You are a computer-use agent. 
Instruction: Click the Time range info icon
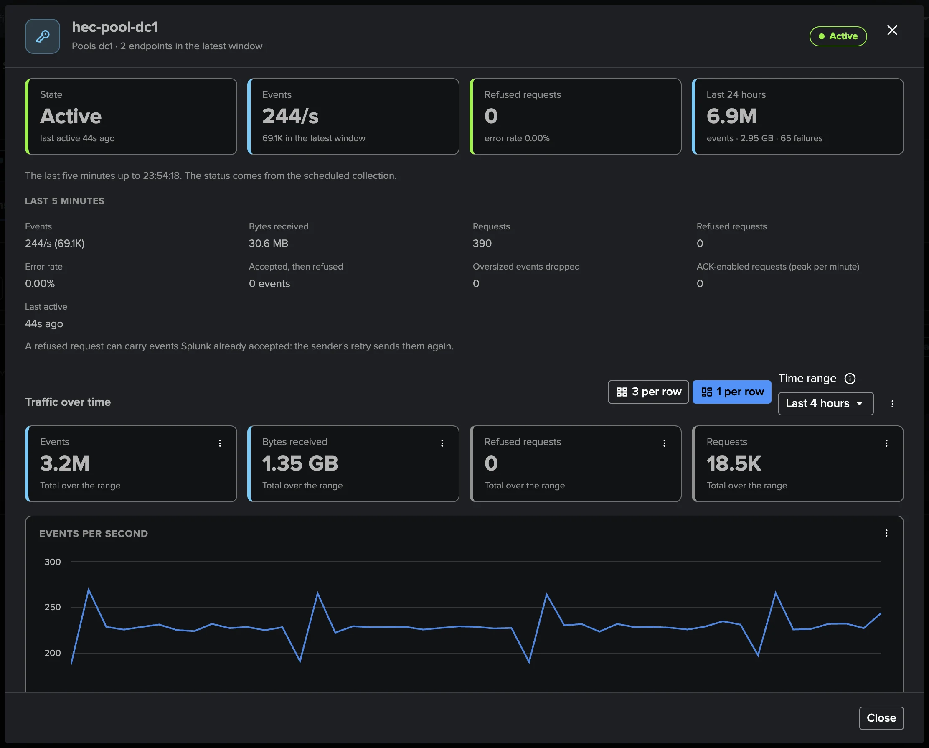pos(850,379)
